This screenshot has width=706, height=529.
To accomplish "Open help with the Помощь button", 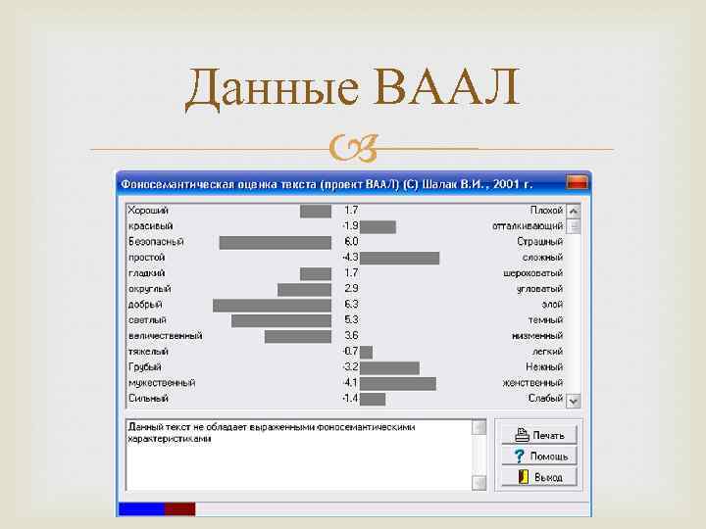I will coord(539,457).
